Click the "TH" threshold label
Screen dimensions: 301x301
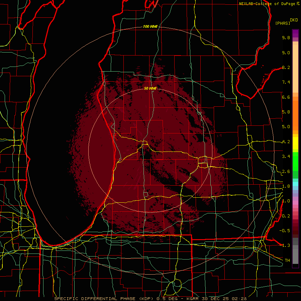click(287, 261)
